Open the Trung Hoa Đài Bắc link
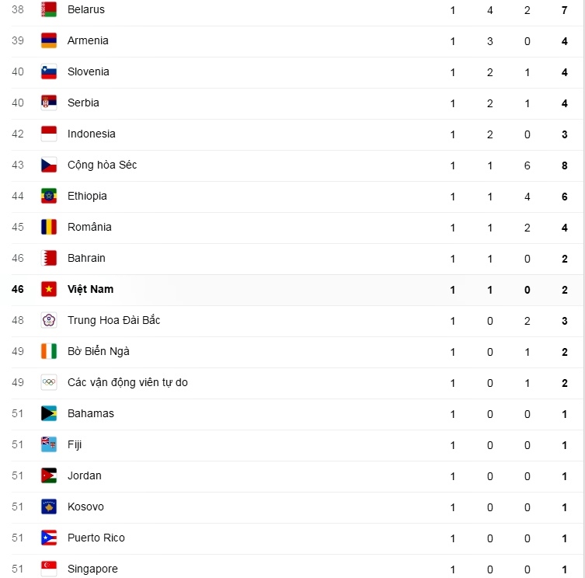Image resolution: width=585 pixels, height=578 pixels. click(113, 320)
